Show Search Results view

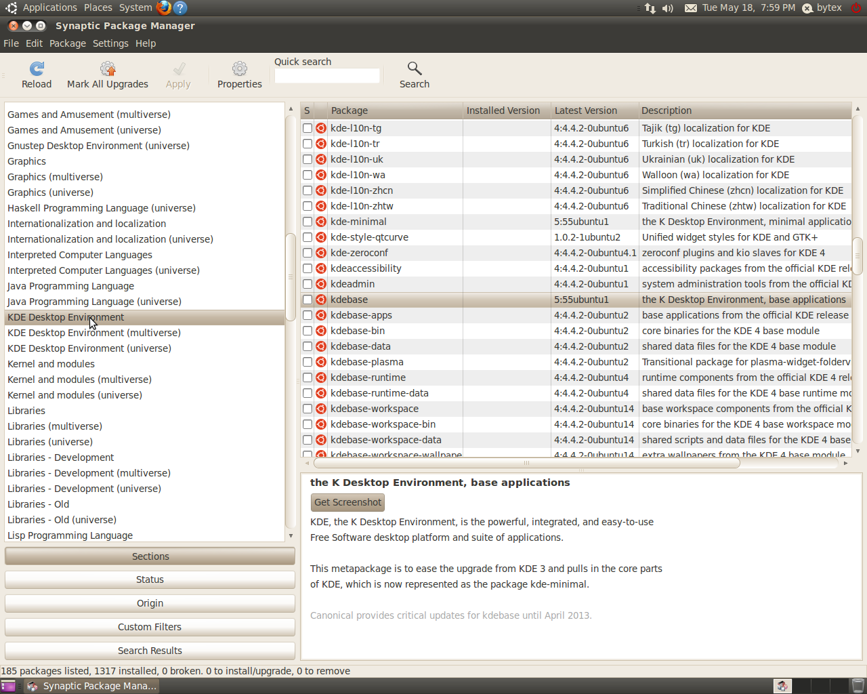pyautogui.click(x=150, y=651)
